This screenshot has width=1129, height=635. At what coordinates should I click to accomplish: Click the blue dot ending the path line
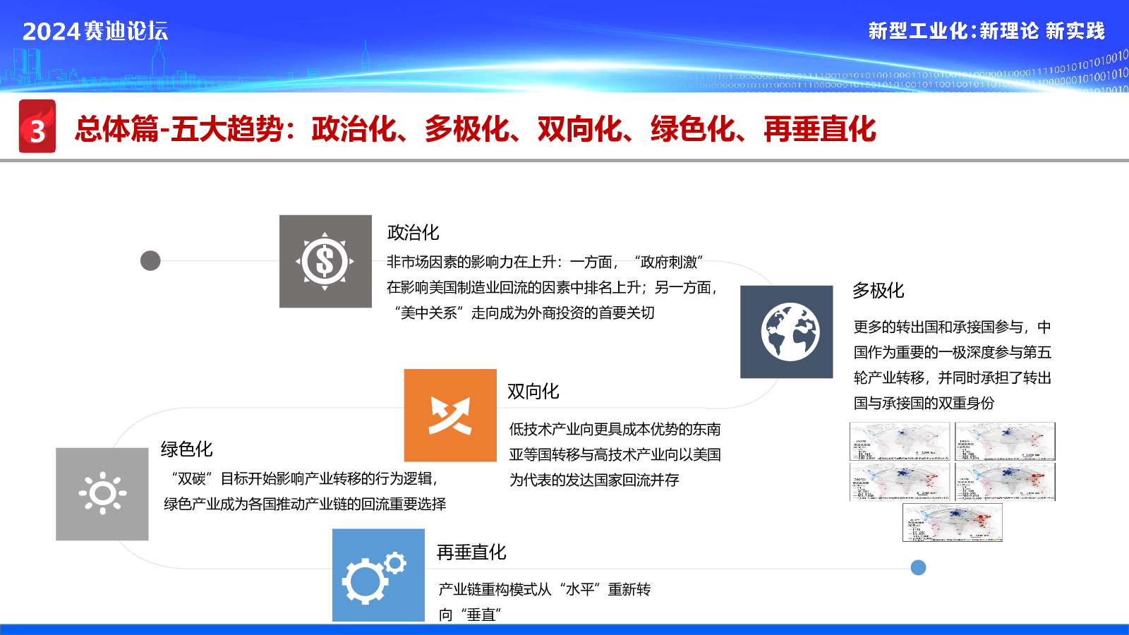coord(918,567)
